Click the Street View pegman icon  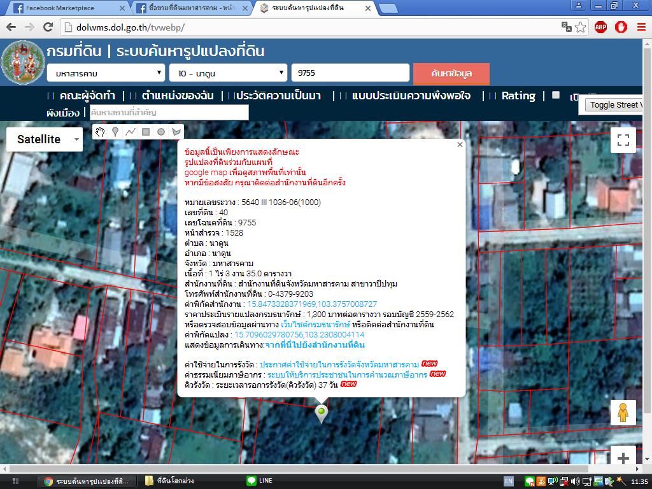[x=623, y=413]
